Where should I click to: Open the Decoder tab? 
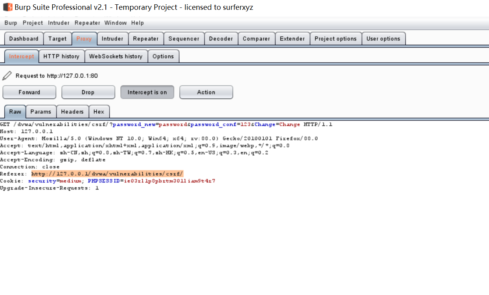[221, 39]
